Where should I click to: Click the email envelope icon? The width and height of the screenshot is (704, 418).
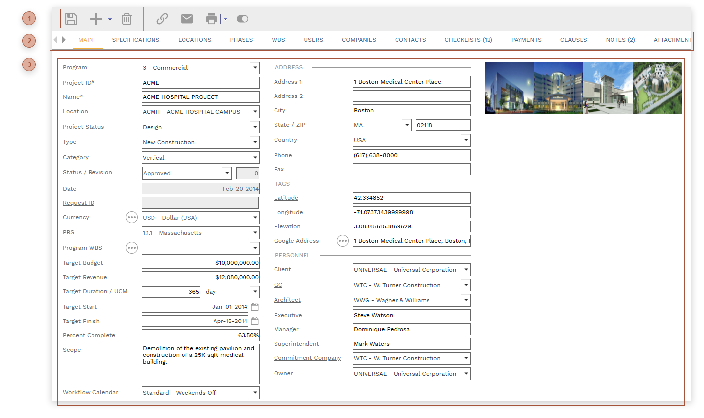point(187,19)
